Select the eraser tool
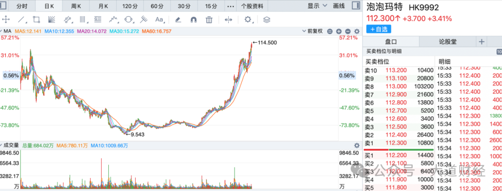The height and width of the screenshot is (191, 502). [178, 19]
